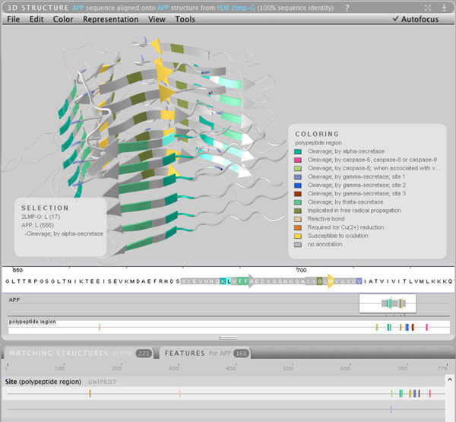
Task: Click the theta-secretase cleavage legend swatch
Action: (299, 201)
